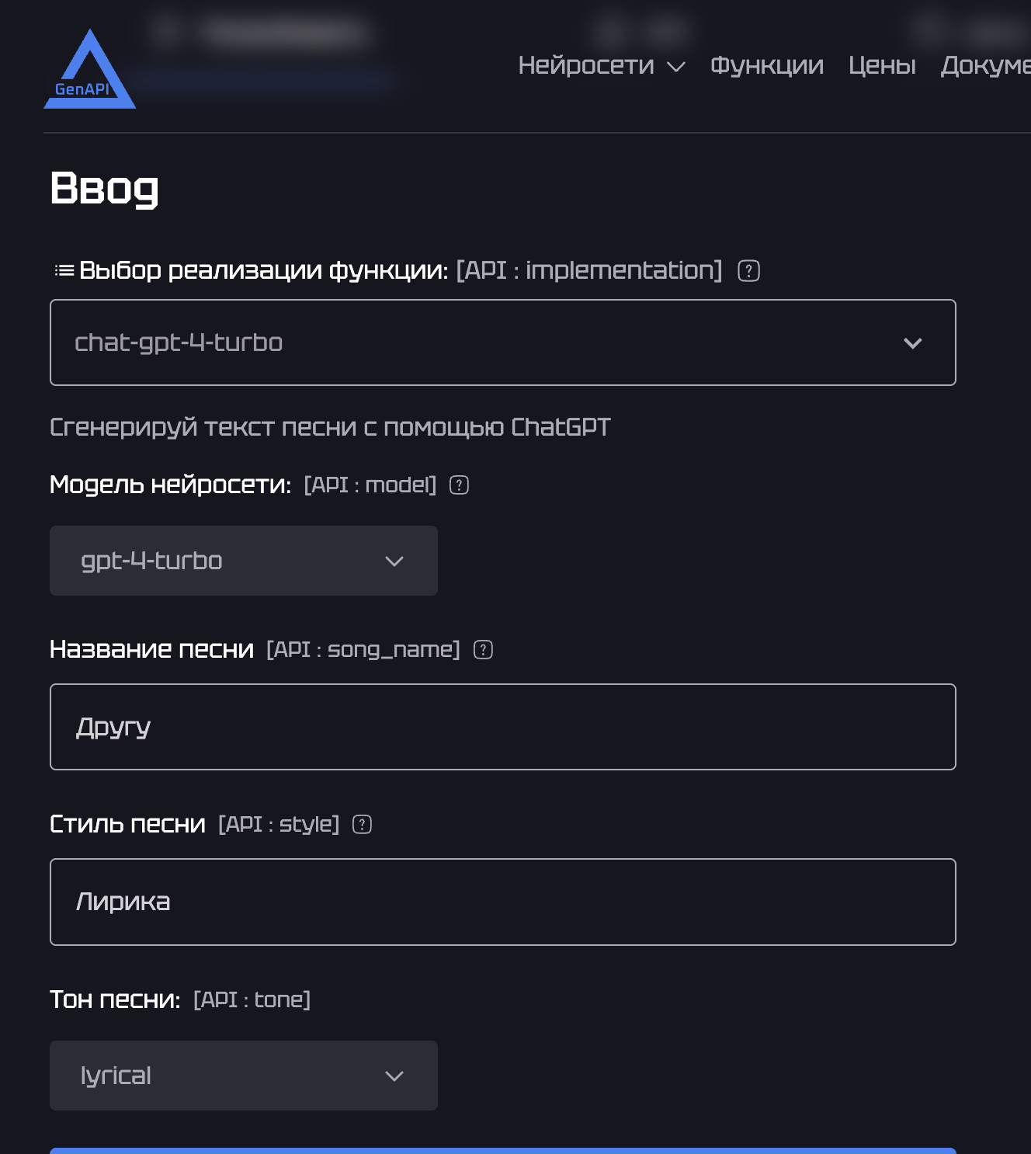1031x1154 pixels.
Task: Click list icon before Выбор реализации функции
Action: coord(64,270)
